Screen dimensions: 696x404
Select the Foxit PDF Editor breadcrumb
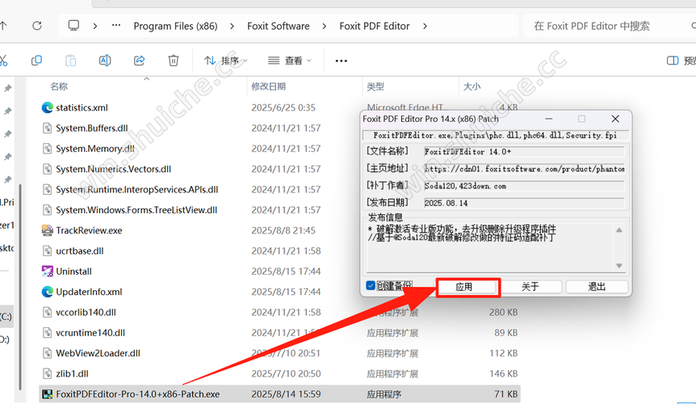coord(374,26)
